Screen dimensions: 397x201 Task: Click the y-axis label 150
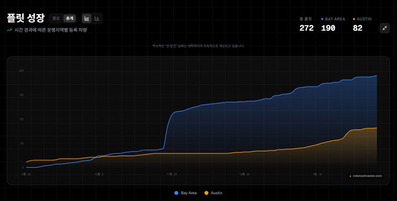coord(22,95)
